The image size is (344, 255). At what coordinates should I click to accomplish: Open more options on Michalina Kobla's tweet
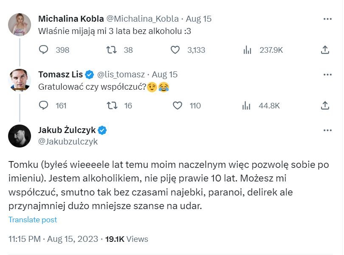327,19
